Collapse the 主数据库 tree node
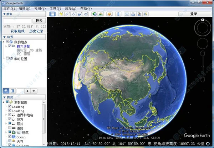 tap(4, 102)
